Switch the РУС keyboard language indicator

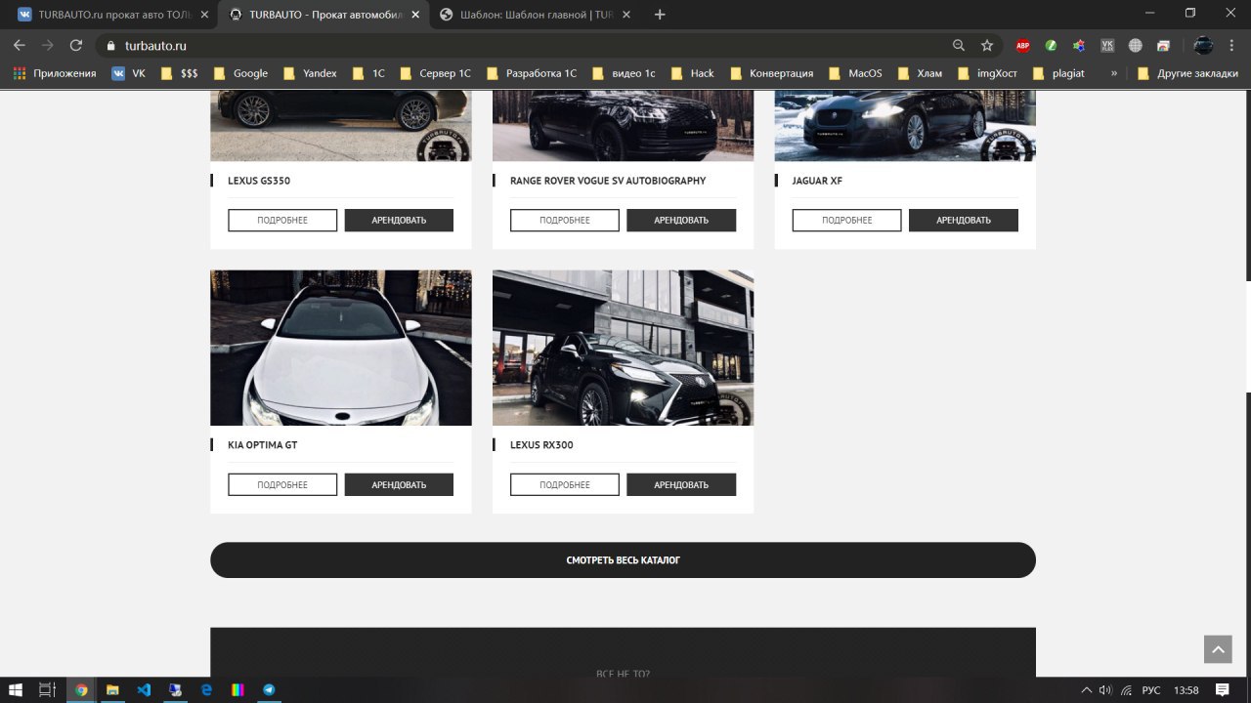1151,690
